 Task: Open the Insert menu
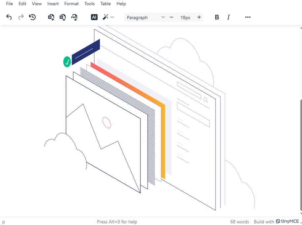click(53, 4)
